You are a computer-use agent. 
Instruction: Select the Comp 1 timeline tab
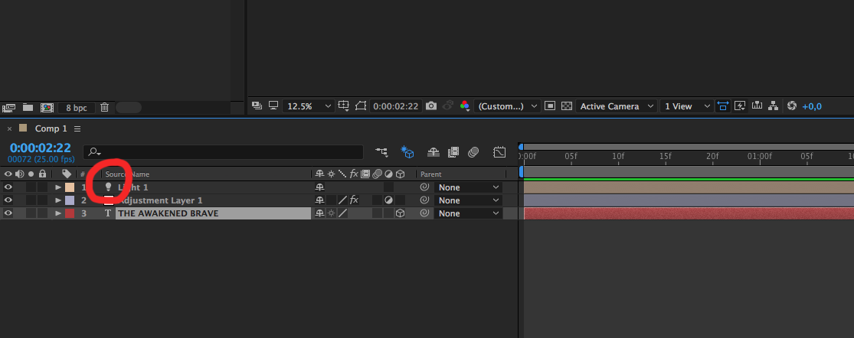(51, 128)
